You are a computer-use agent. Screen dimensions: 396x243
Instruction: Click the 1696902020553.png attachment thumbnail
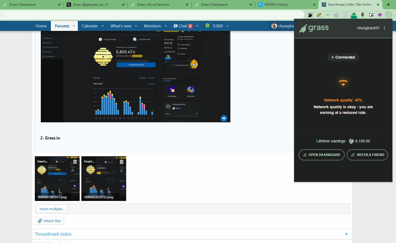[104, 179]
